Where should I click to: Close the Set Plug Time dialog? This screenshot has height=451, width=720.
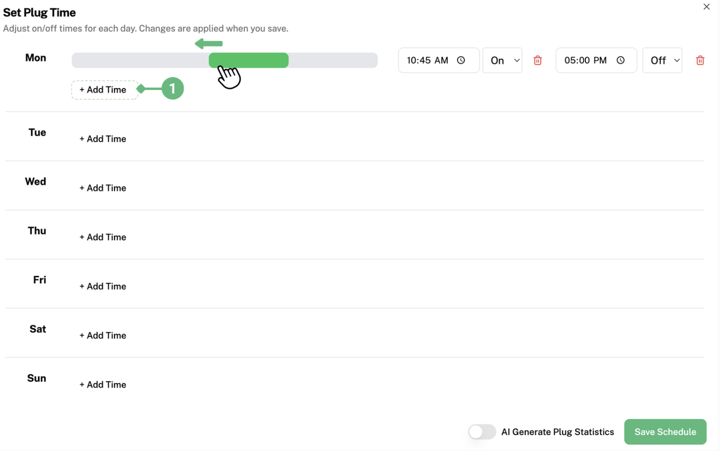(706, 7)
